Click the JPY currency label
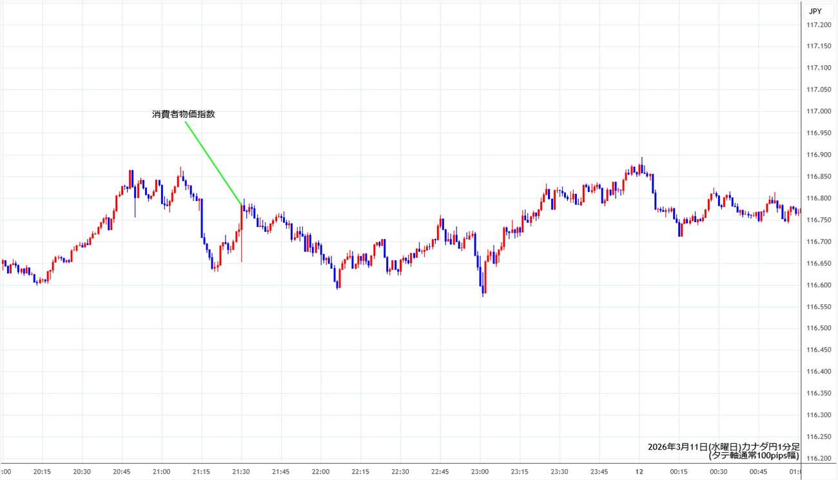Screen dimensions: 838x480 [815, 11]
